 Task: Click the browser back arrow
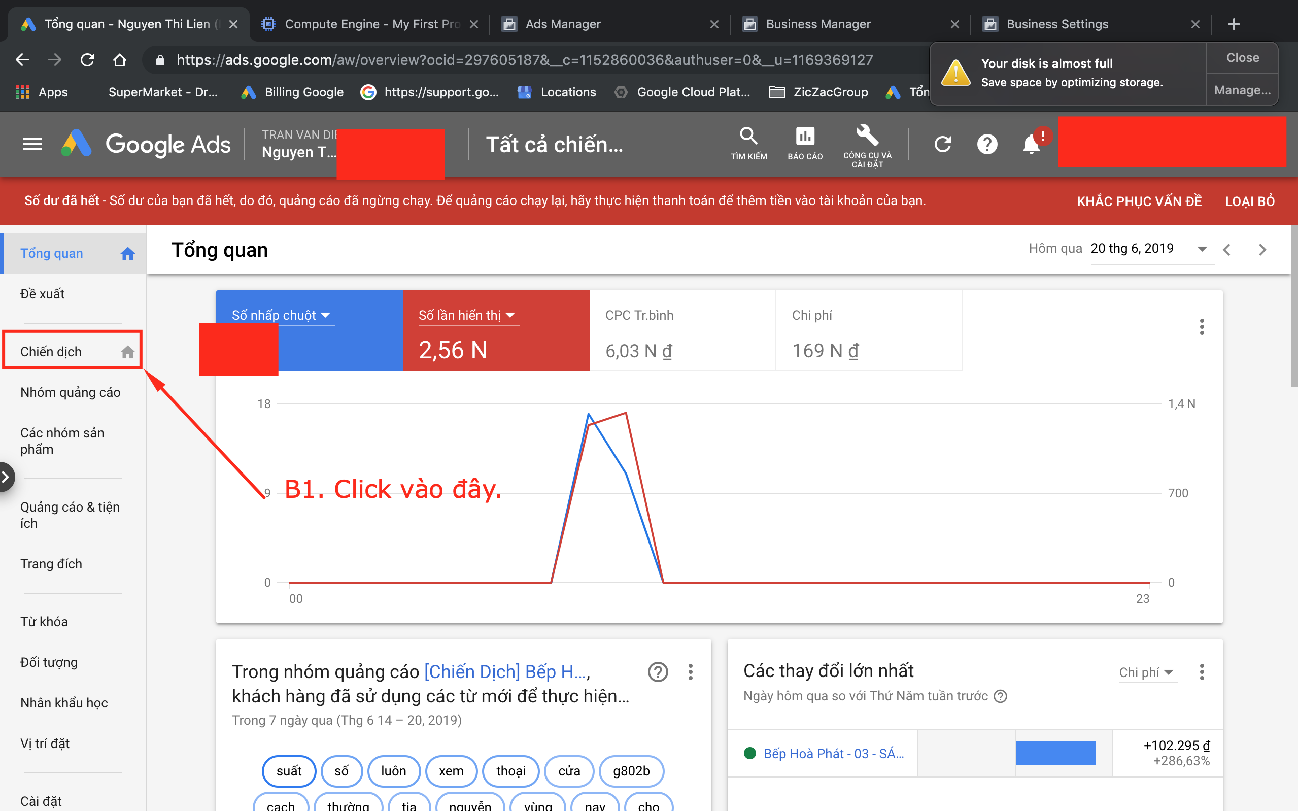[22, 59]
